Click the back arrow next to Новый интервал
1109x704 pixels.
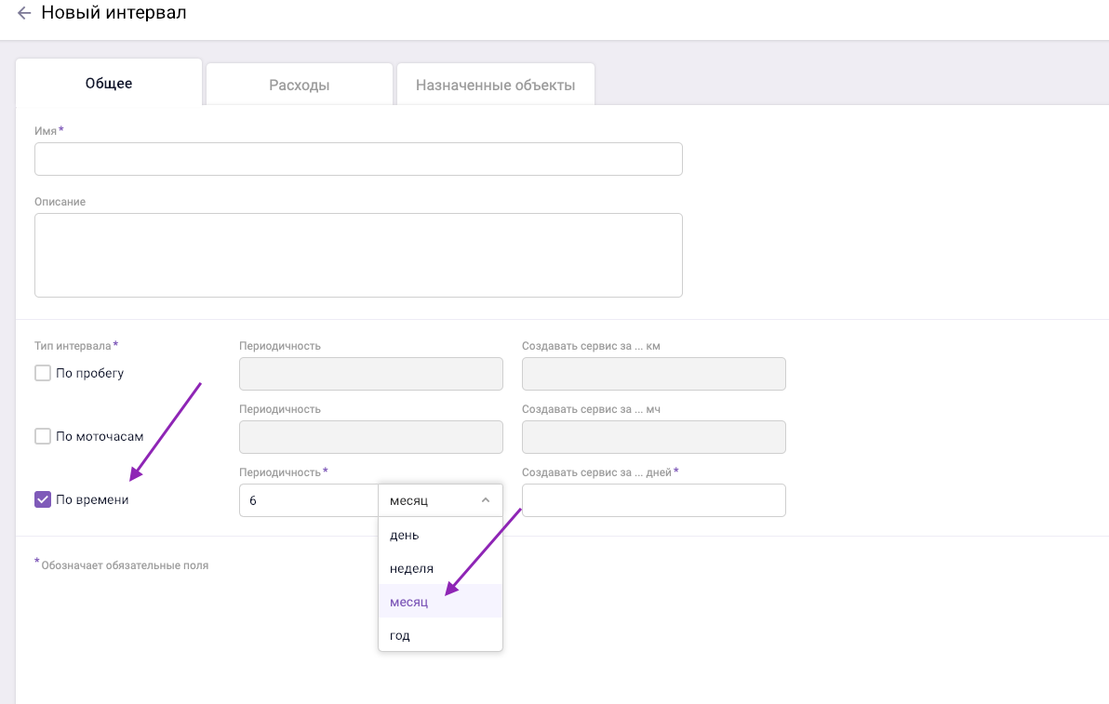24,14
